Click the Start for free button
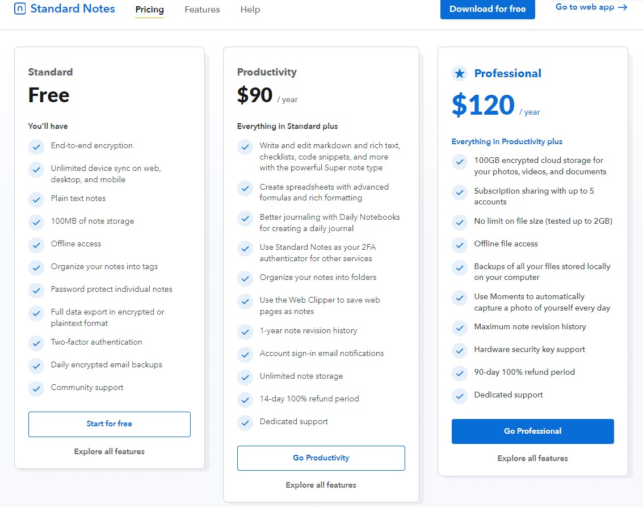 click(110, 424)
